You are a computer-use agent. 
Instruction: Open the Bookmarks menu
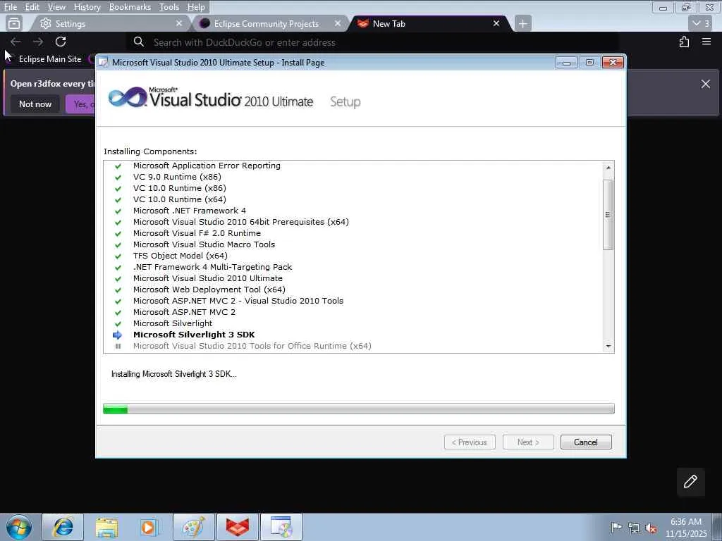coord(130,7)
